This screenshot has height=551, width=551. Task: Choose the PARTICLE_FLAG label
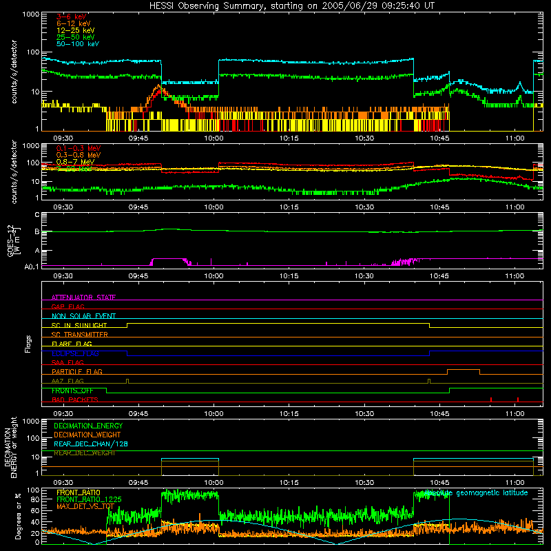pyautogui.click(x=77, y=372)
